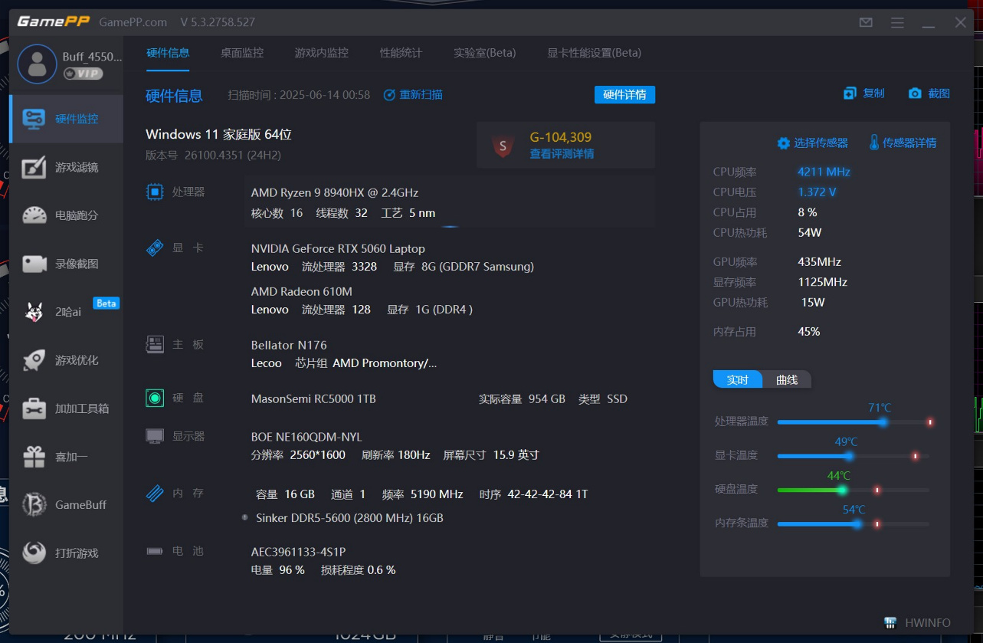Click the 截图 screenshot button
This screenshot has height=643, width=983.
pyautogui.click(x=929, y=93)
